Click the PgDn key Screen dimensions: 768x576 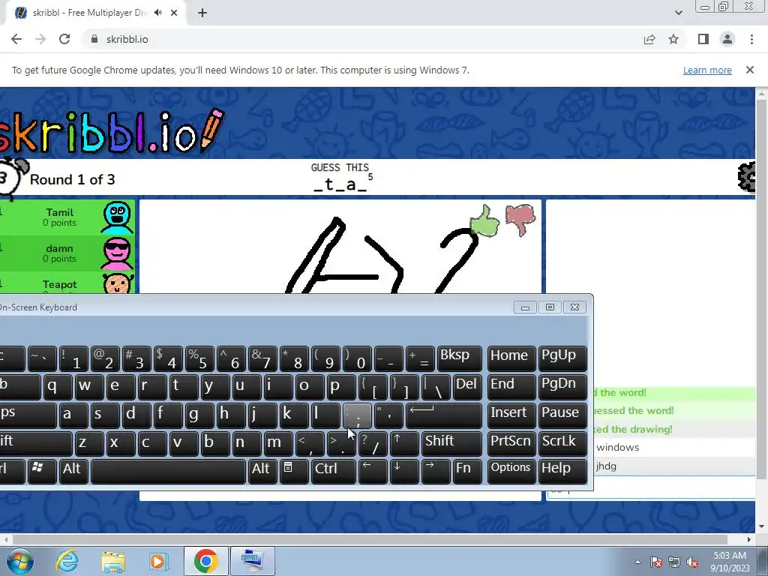coord(562,387)
